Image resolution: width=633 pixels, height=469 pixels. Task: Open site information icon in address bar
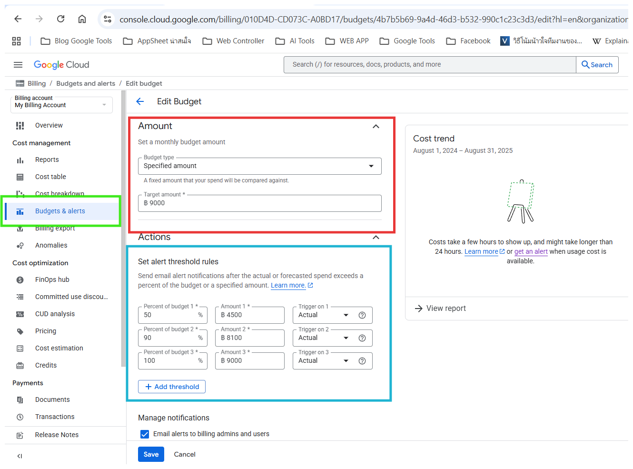pyautogui.click(x=108, y=19)
